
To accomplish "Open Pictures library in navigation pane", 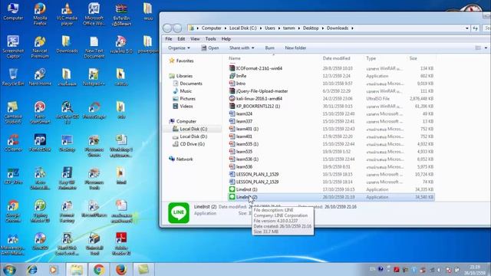I will tap(184, 99).
